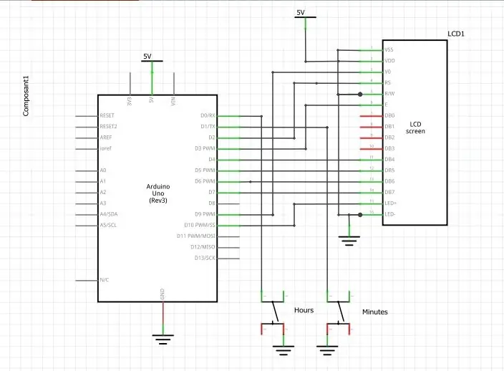Viewport: 504px width, 371px height.
Task: Click the Hours button label
Action: 304,310
